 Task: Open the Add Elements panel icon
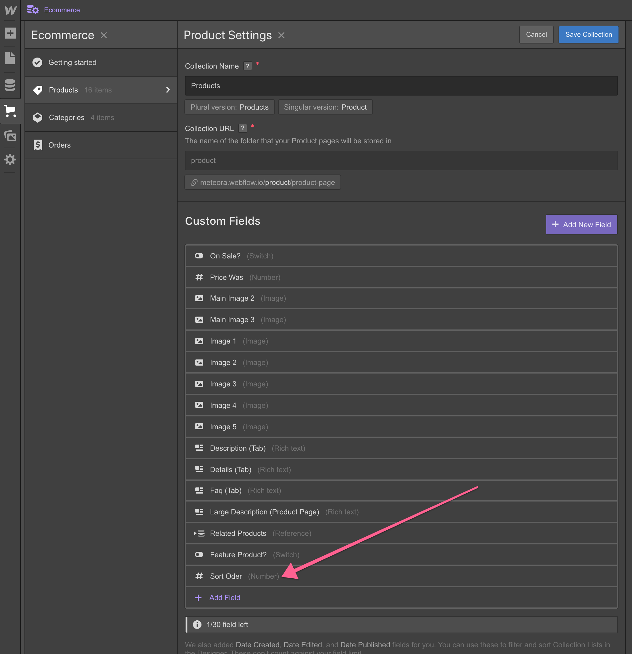point(10,33)
